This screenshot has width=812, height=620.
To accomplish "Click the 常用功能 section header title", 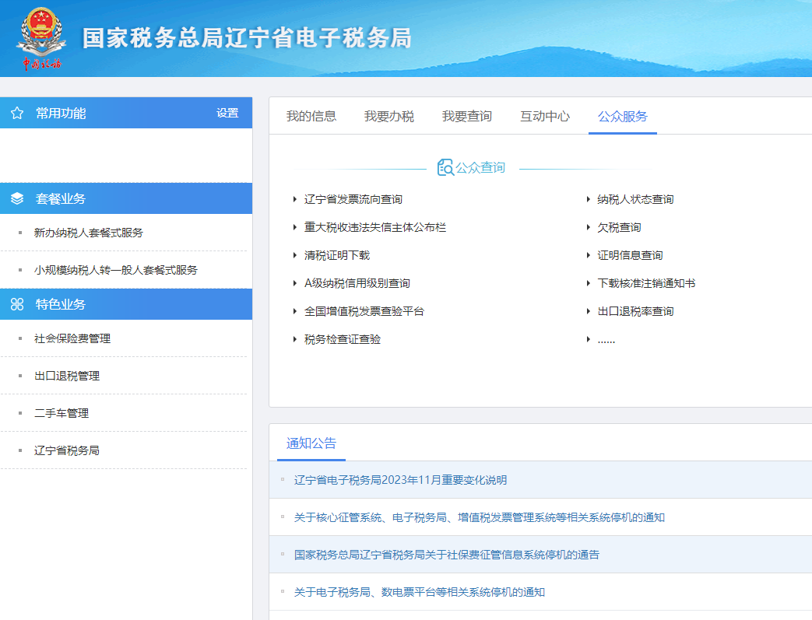I will 61,113.
